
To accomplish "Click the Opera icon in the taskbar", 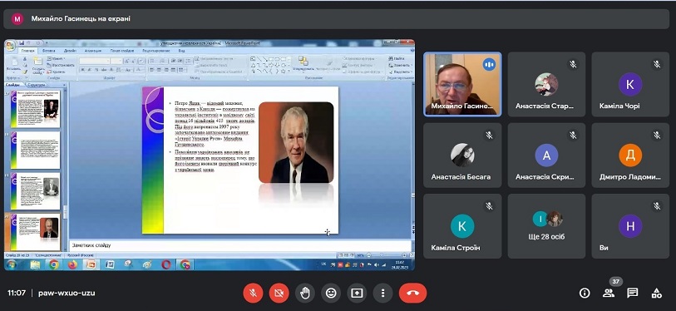I will point(166,264).
